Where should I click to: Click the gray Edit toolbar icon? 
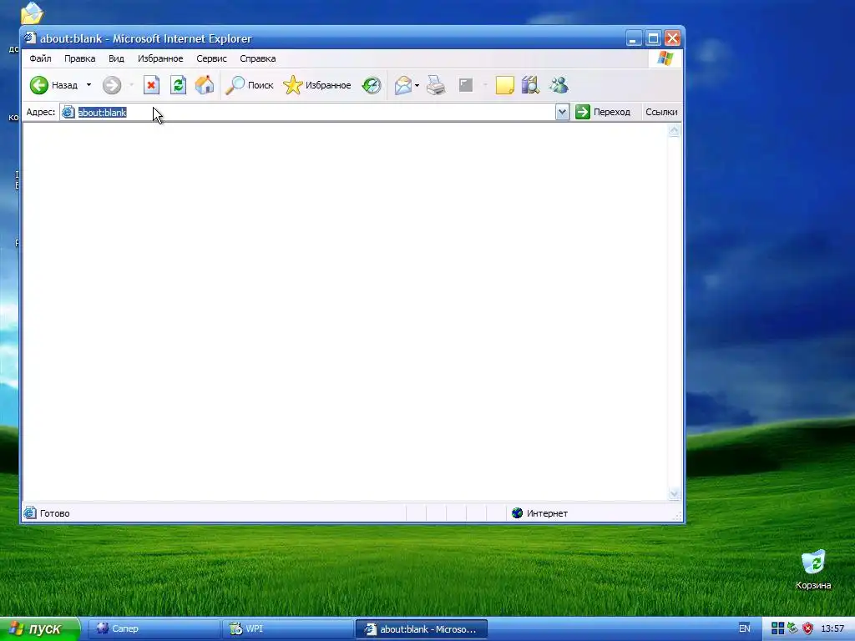[466, 85]
